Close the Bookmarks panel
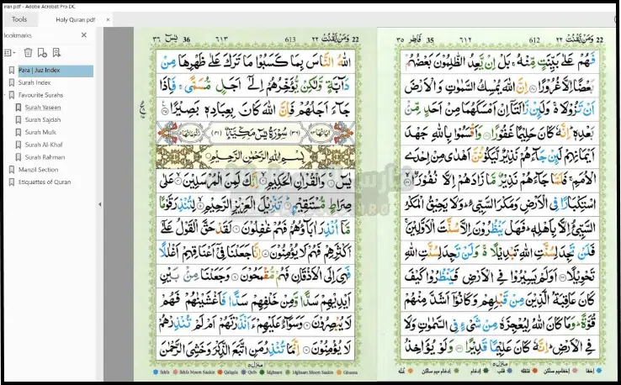 [83, 35]
